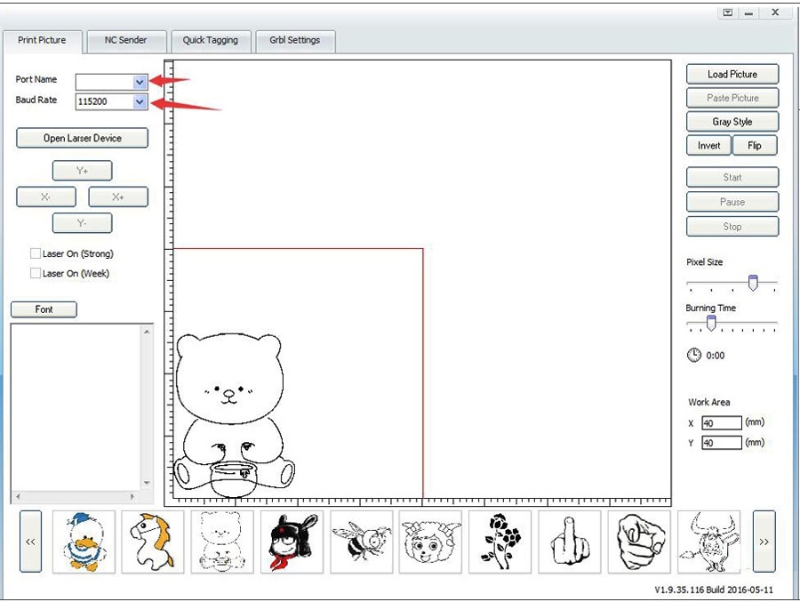Choose the horse sample picture
Viewport: 800px width, 602px height.
pos(152,542)
